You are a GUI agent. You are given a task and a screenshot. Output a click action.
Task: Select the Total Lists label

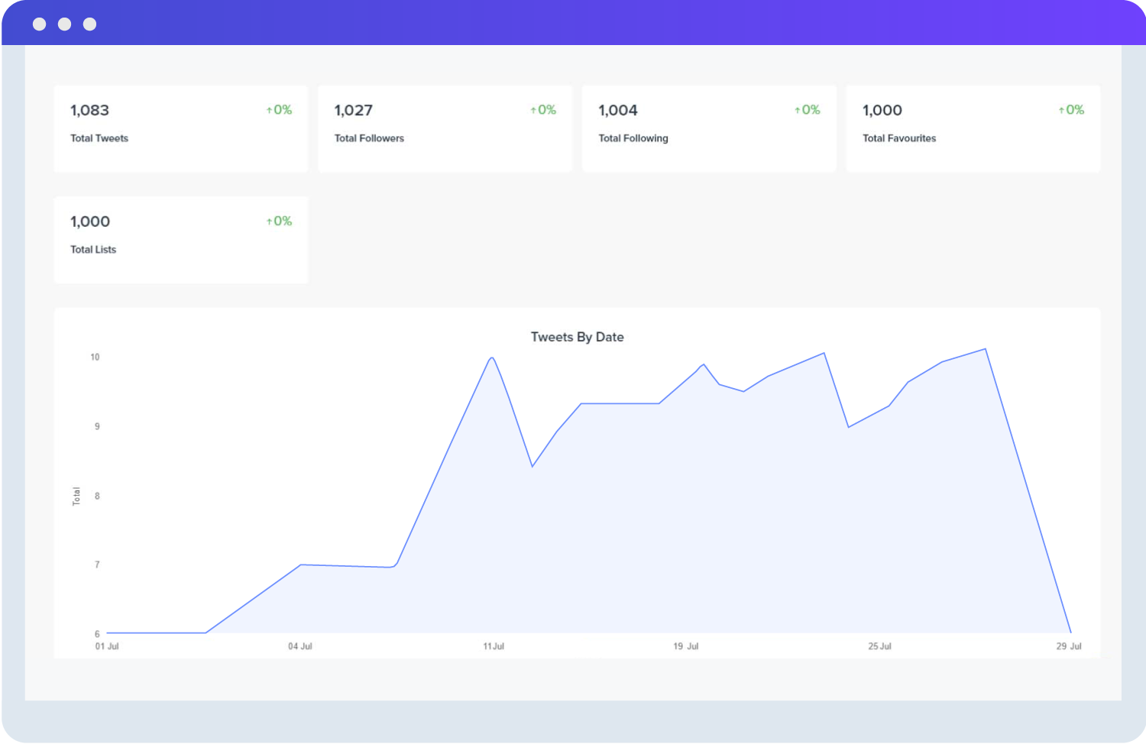93,250
